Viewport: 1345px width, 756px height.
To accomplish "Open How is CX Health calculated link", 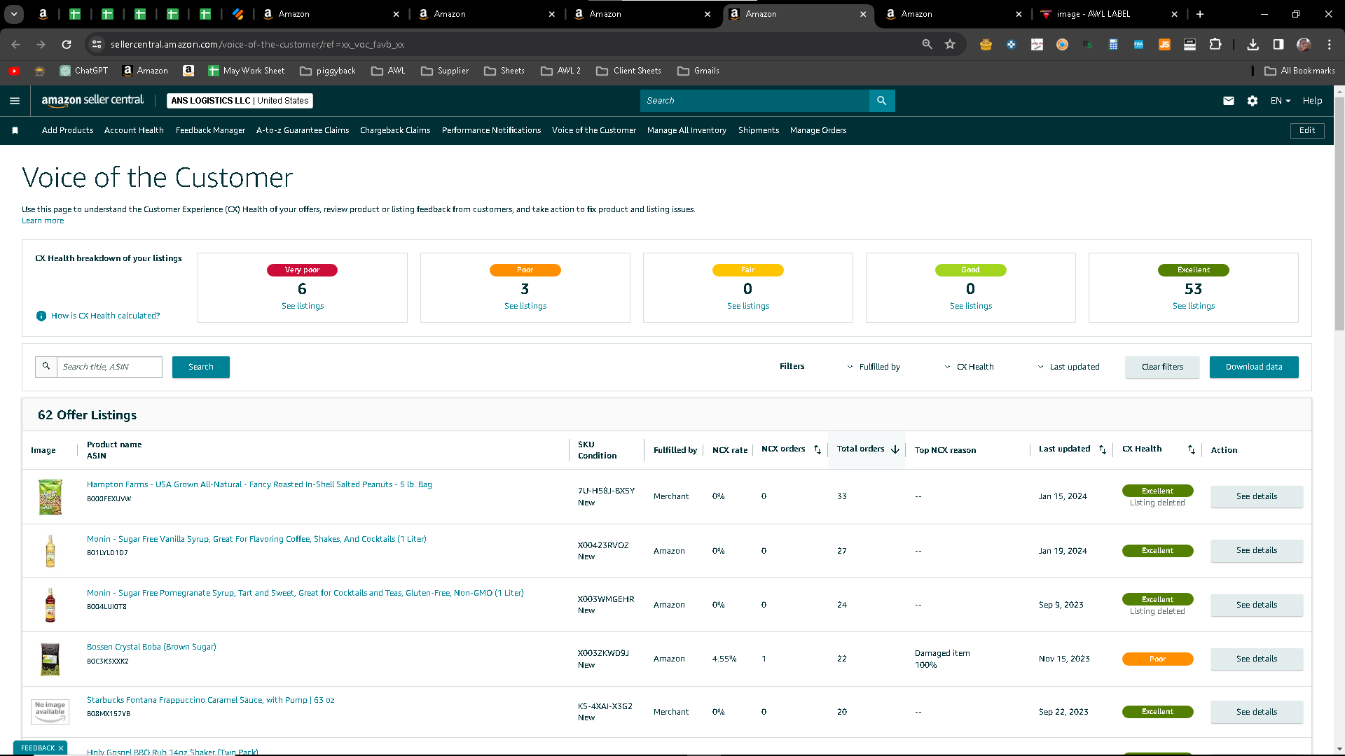I will [x=105, y=316].
